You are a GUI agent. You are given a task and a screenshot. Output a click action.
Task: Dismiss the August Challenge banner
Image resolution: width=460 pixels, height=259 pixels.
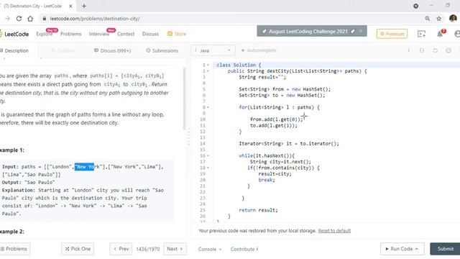pos(361,31)
